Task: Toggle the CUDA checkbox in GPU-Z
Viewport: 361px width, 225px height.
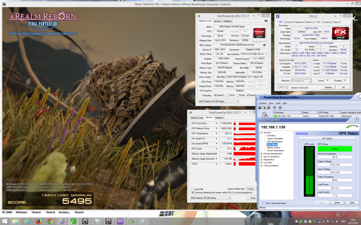Action: click(x=227, y=95)
